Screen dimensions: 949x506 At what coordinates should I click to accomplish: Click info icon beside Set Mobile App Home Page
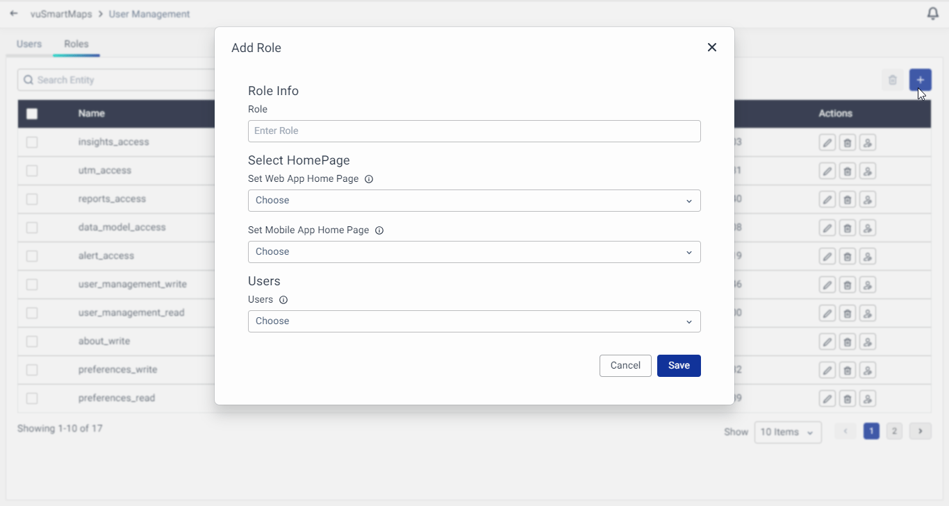pyautogui.click(x=379, y=230)
